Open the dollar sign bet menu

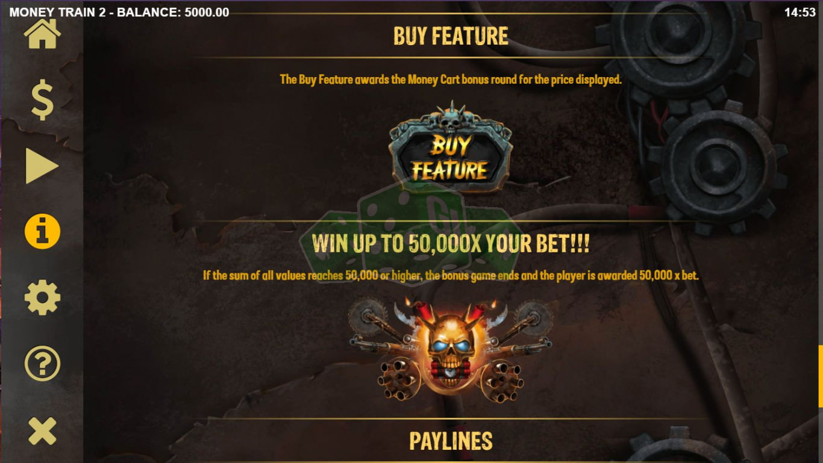point(42,100)
